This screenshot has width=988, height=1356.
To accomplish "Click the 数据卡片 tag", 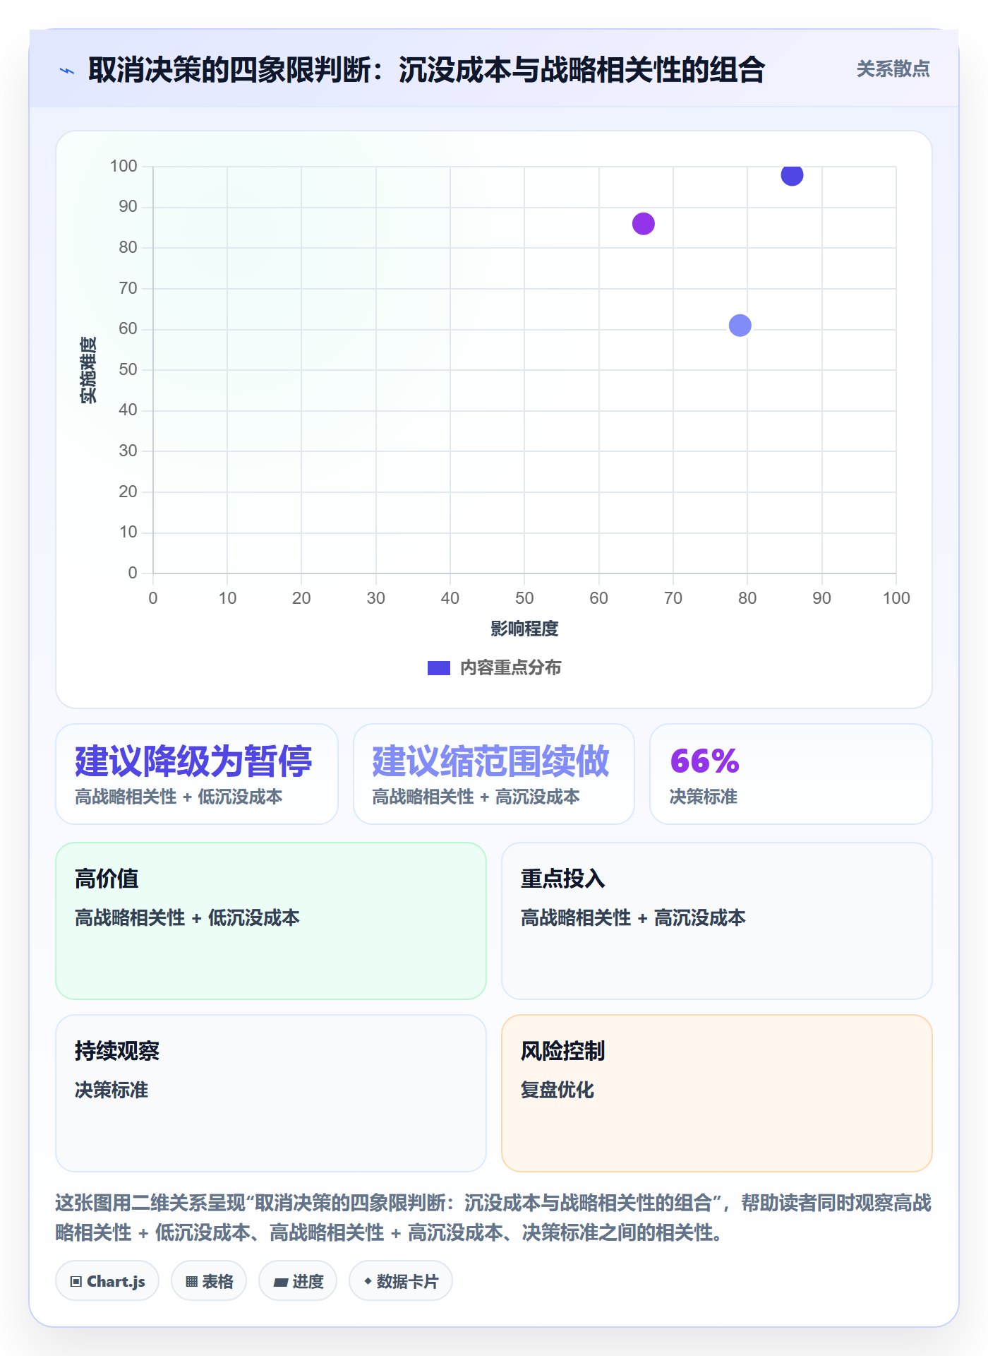I will [401, 1281].
